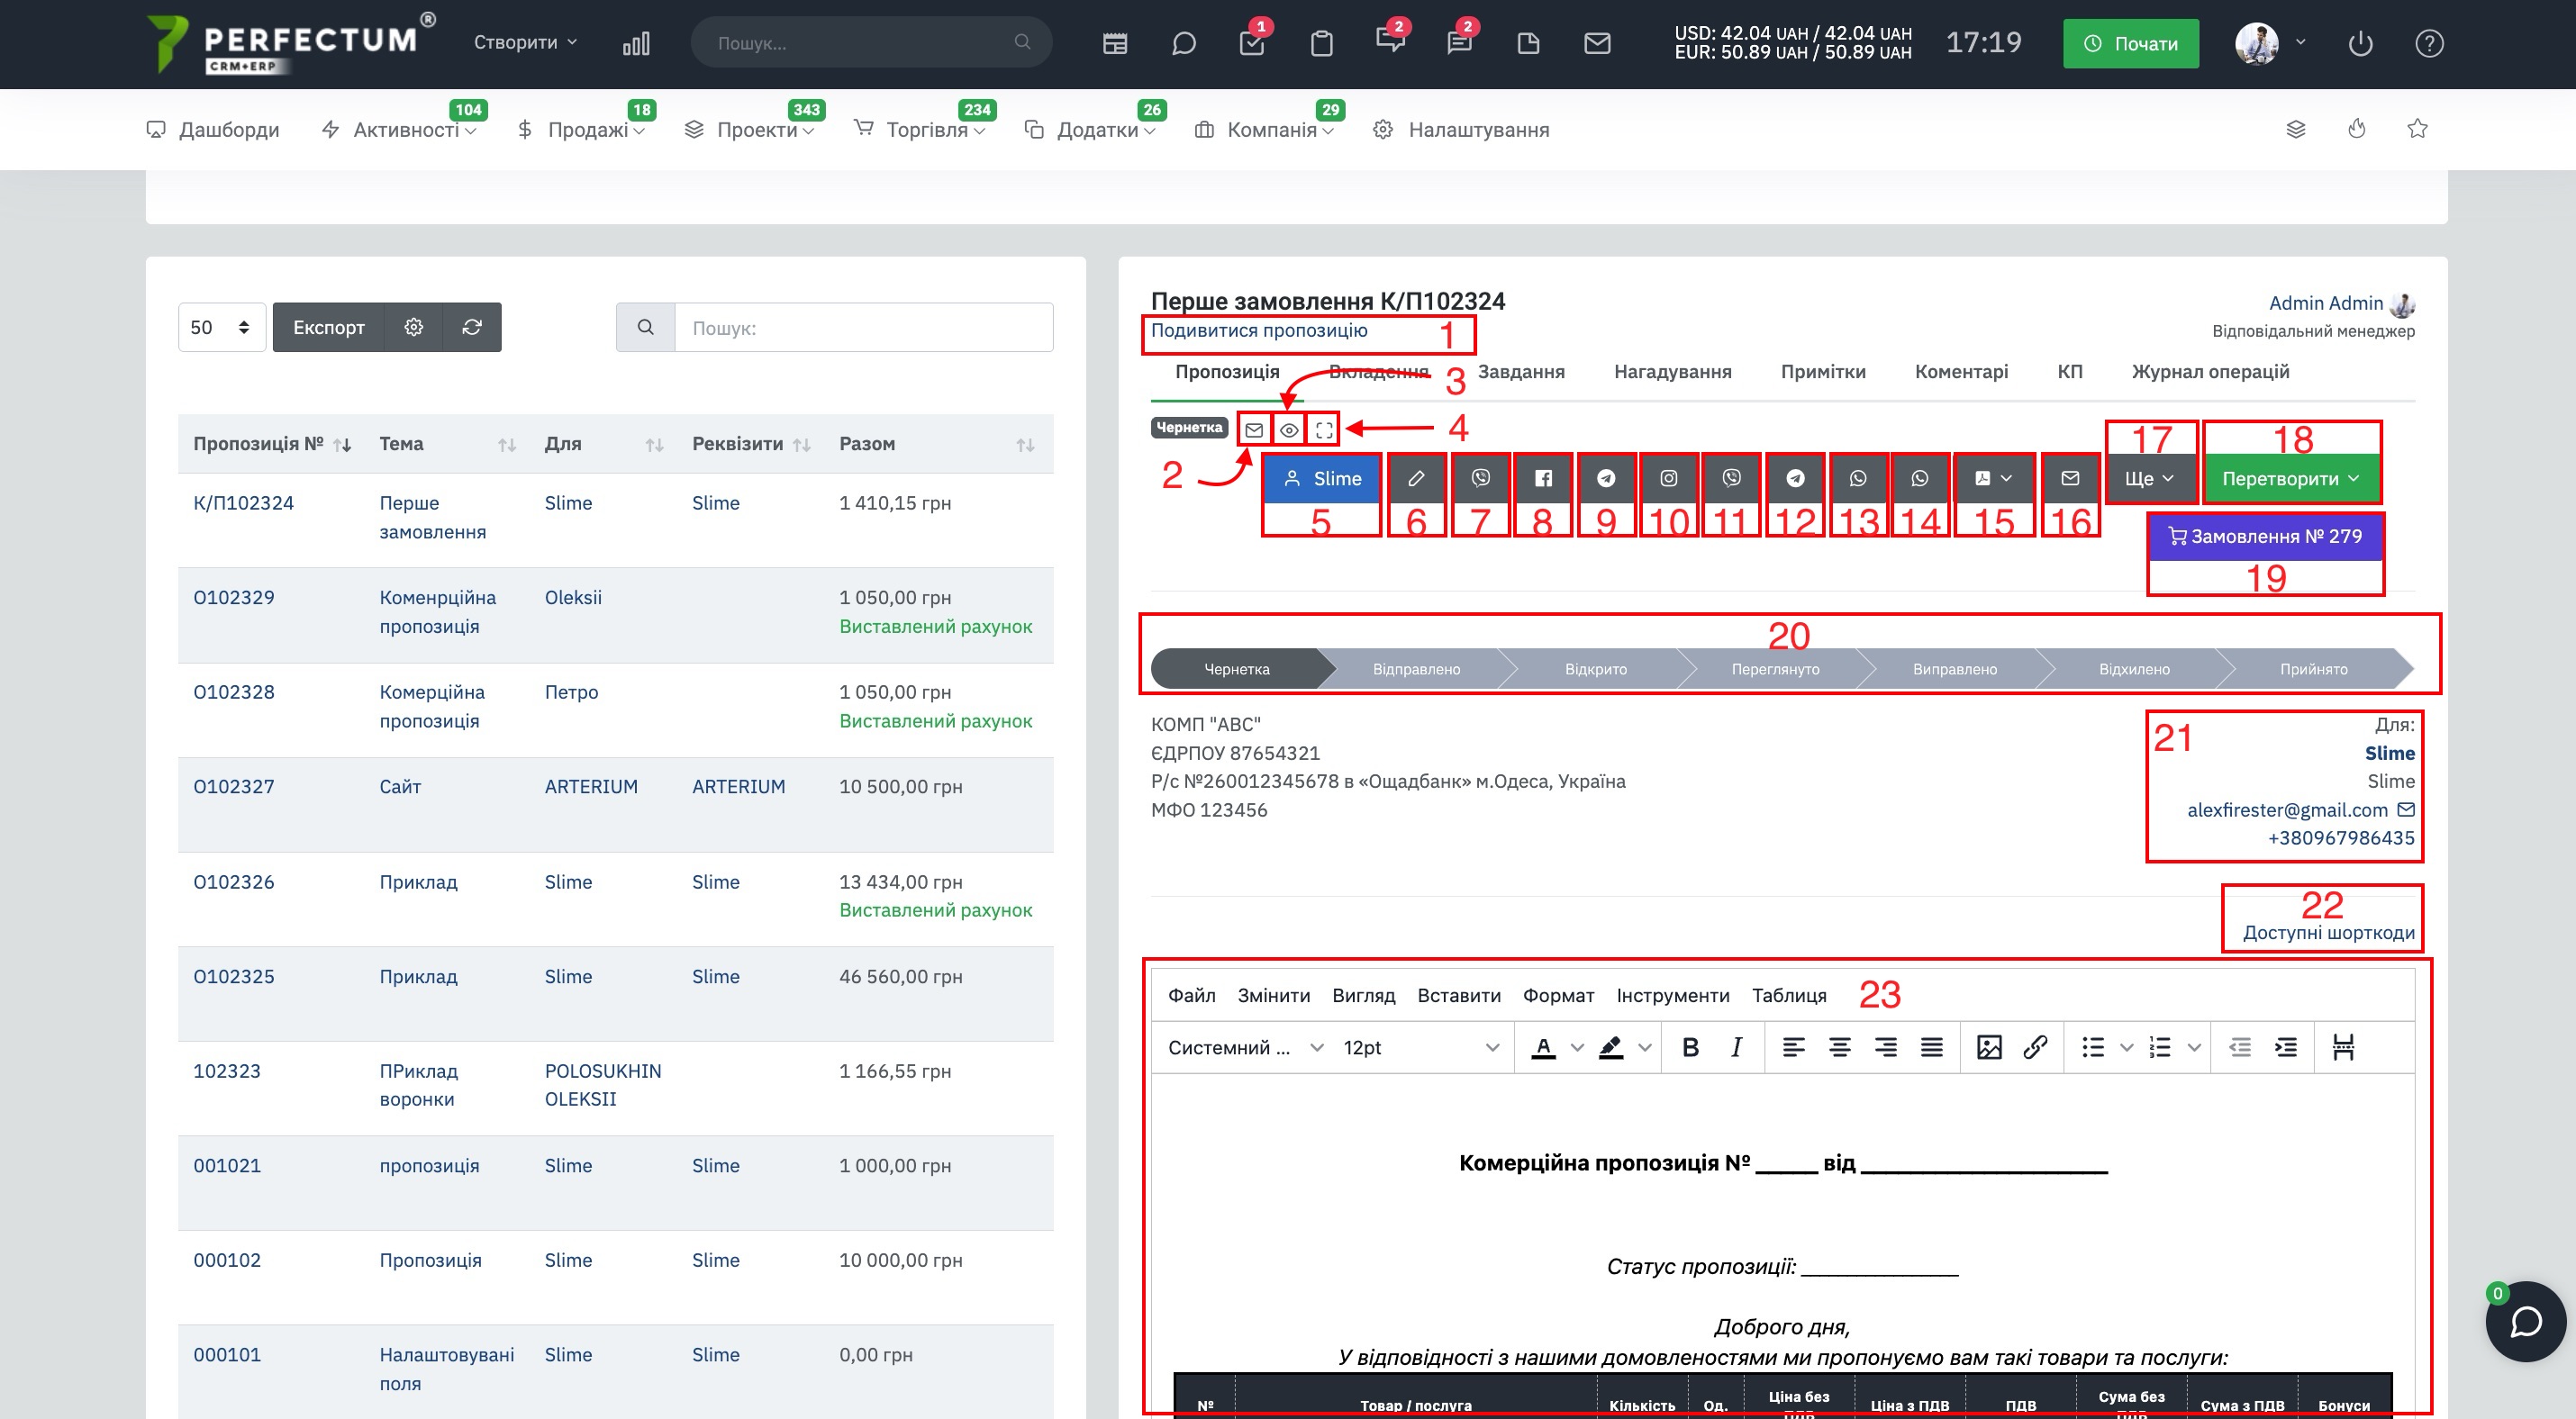This screenshot has height=1419, width=2576.
Task: Insert image icon in editor toolbar
Action: [x=1989, y=1047]
